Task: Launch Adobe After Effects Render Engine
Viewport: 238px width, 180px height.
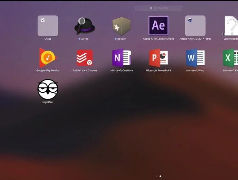Action: click(x=158, y=25)
